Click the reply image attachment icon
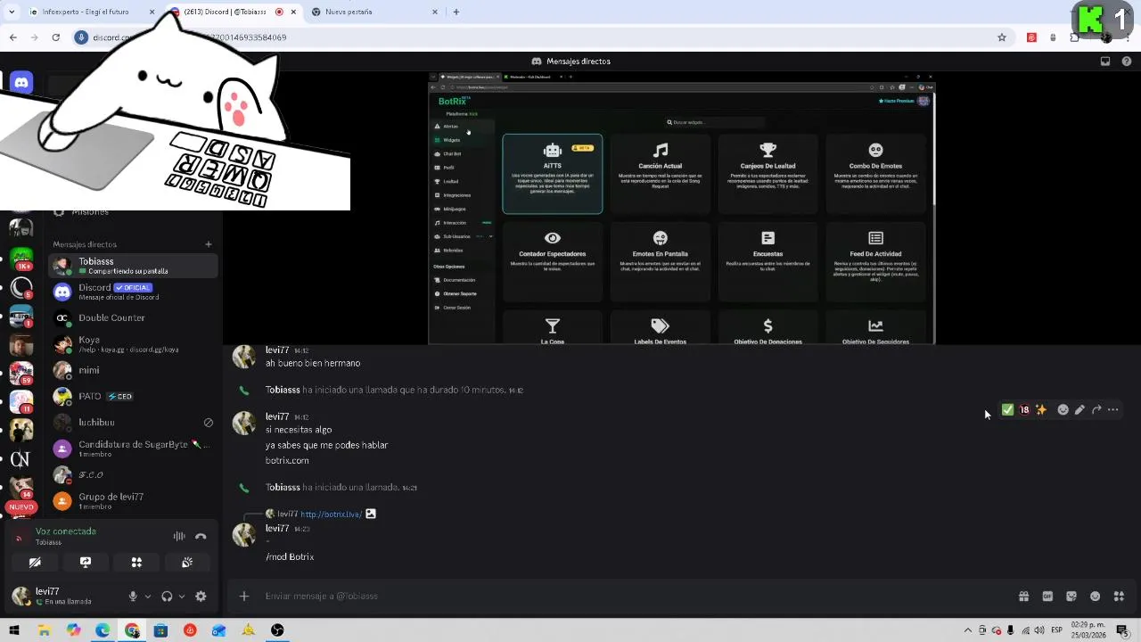The width and height of the screenshot is (1141, 642). (371, 514)
